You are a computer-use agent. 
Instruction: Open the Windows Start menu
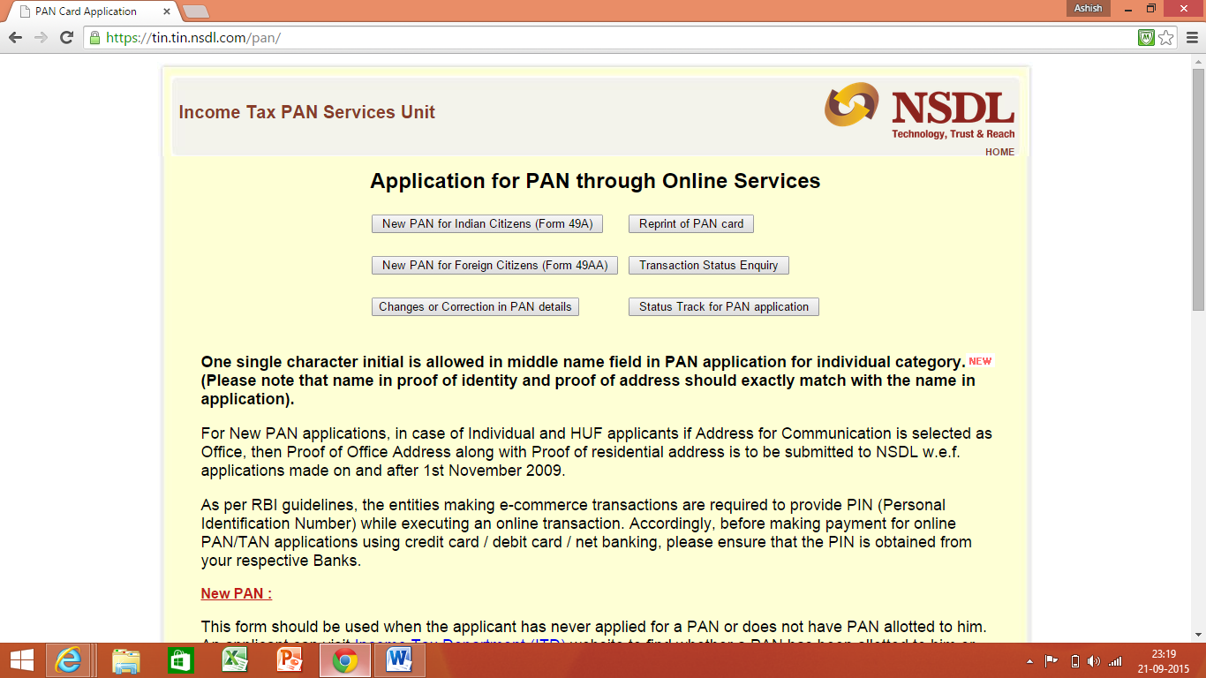(21, 660)
